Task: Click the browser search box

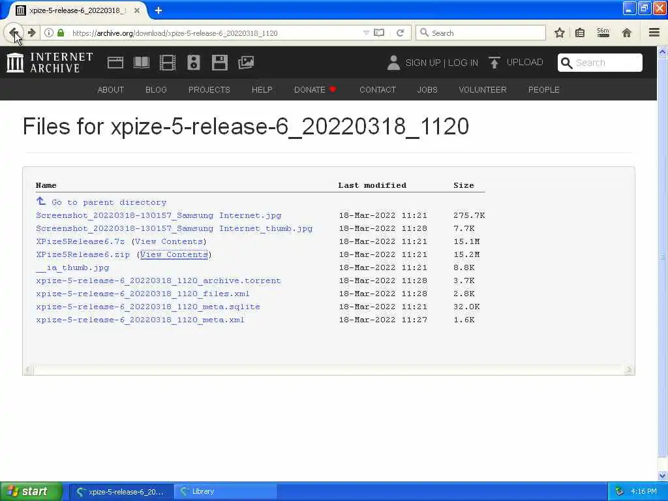Action: point(481,33)
